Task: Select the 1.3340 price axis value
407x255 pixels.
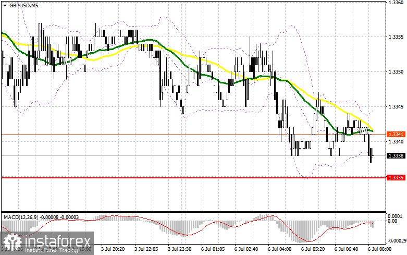Action: click(x=396, y=141)
